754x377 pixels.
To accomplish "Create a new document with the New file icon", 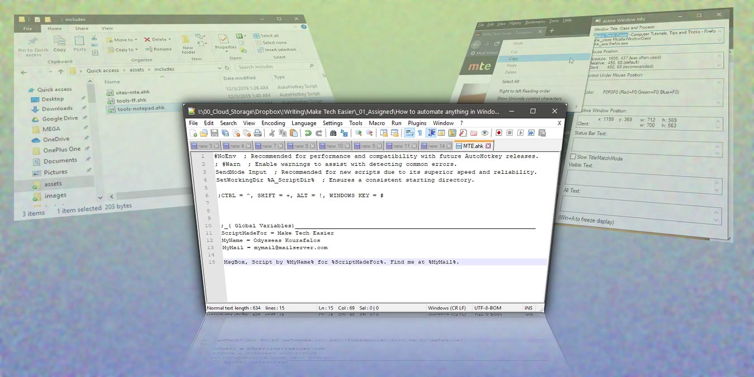I will coord(192,133).
